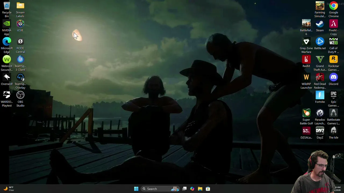The image size is (344, 193).
Task: Open Task View from the taskbar
Action: click(184, 189)
